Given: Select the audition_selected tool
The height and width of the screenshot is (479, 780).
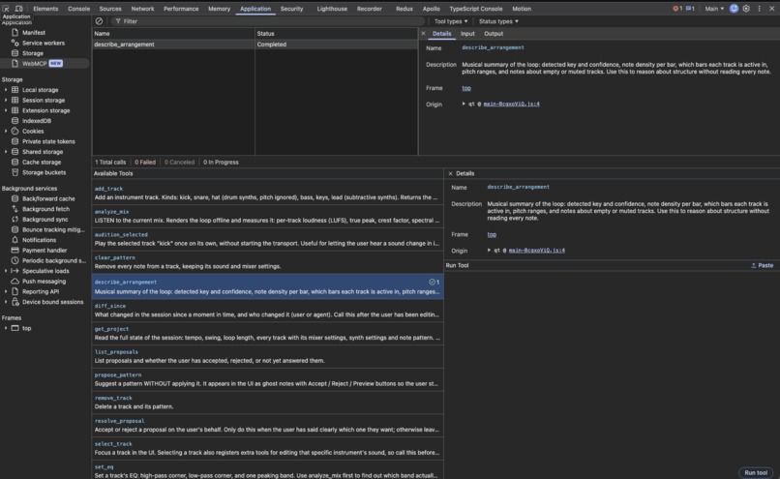Looking at the screenshot, I should click(268, 239).
